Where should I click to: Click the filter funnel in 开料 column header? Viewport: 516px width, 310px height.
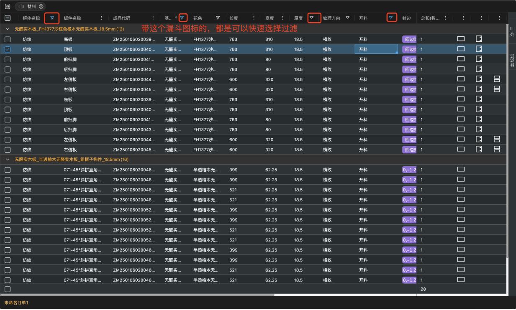click(x=390, y=18)
